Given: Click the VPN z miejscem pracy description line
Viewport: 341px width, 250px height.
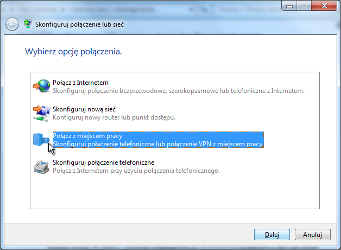Looking at the screenshot, I should 158,145.
